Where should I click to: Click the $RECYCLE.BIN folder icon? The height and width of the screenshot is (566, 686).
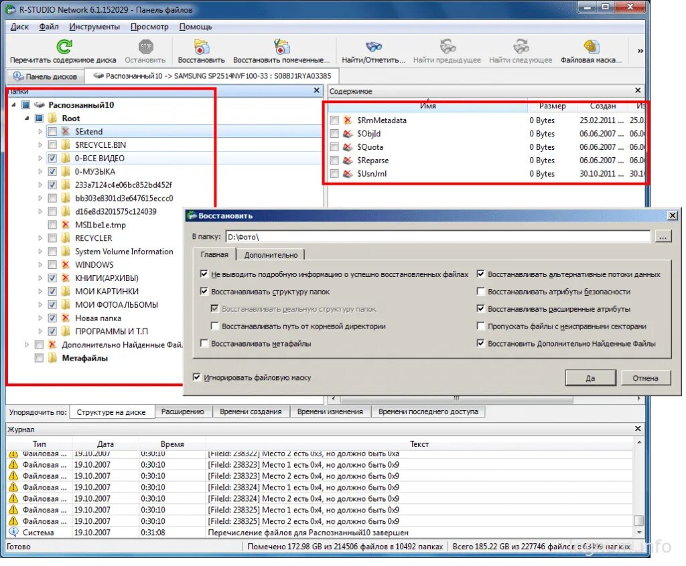tap(66, 145)
